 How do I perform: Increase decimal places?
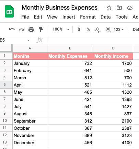(108, 30)
